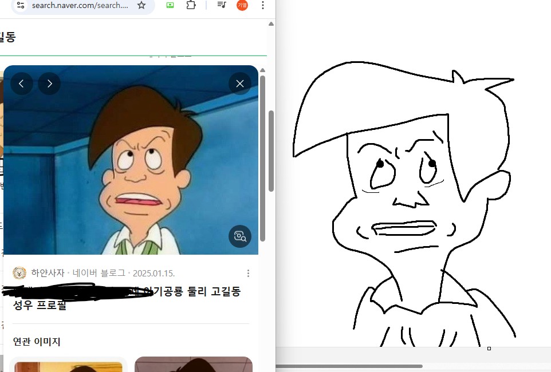
Task: Close the image viewer with X
Action: click(x=239, y=84)
